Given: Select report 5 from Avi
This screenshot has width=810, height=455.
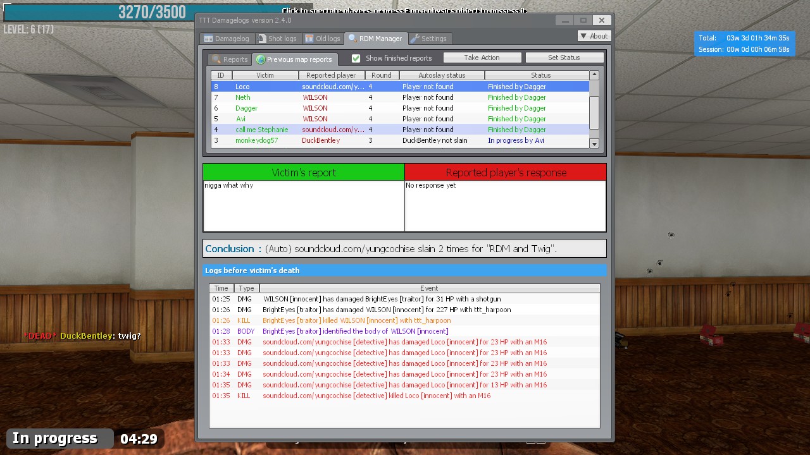Looking at the screenshot, I should [400, 119].
